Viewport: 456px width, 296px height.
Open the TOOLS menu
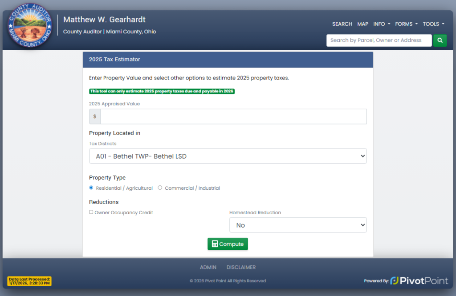(433, 24)
